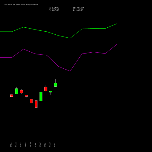Select the close value 'C: 172.00'
152x152 pixels.
[54, 8]
